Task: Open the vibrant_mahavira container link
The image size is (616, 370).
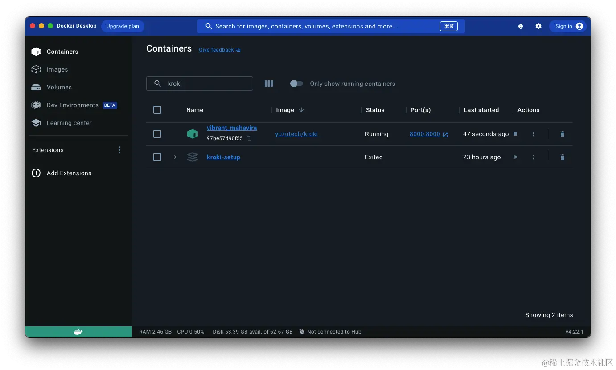Action: pos(232,128)
